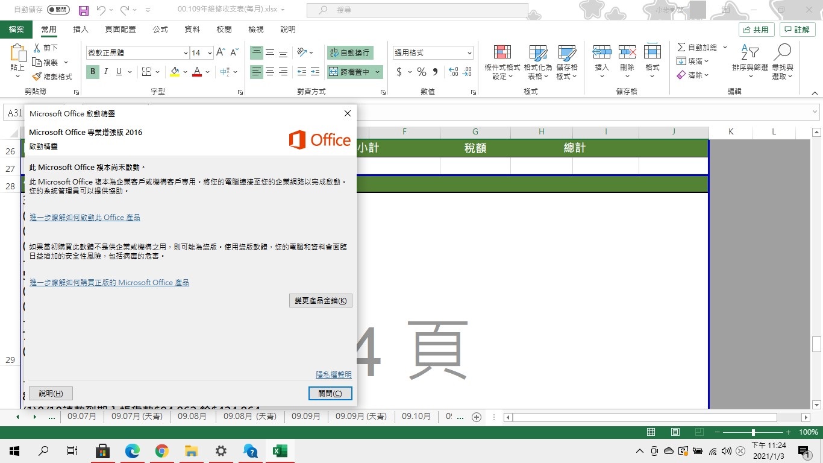This screenshot has height=463, width=823.
Task: Click the Windows Start button
Action: click(x=14, y=450)
